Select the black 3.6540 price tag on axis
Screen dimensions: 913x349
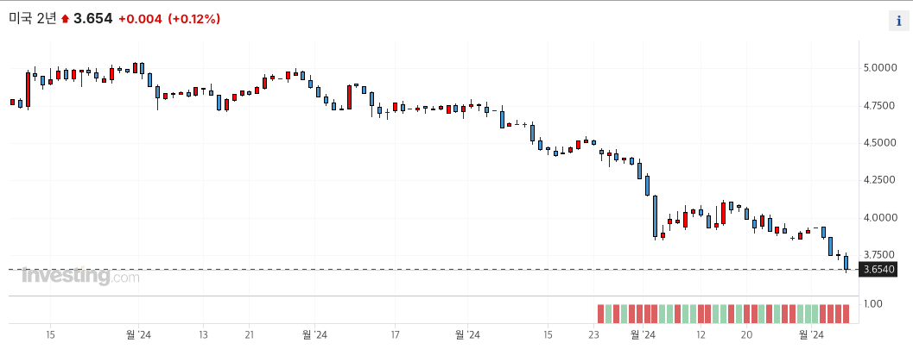tap(878, 270)
